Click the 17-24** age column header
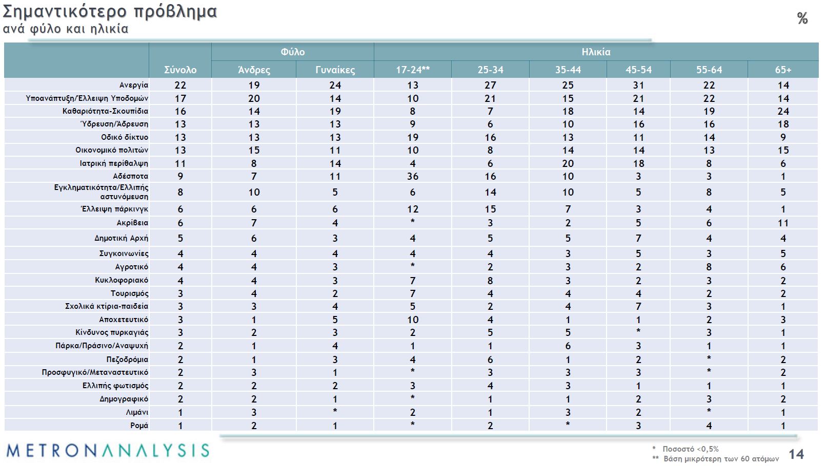This screenshot has width=826, height=466. tap(412, 70)
